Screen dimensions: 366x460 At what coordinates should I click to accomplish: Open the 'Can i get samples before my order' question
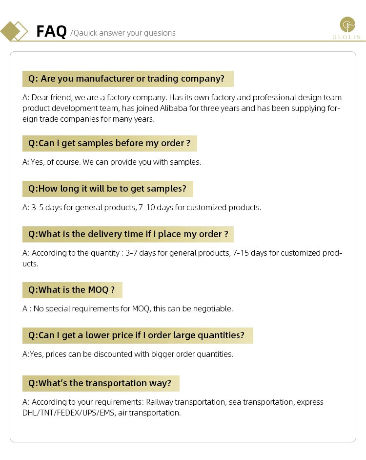coord(109,143)
